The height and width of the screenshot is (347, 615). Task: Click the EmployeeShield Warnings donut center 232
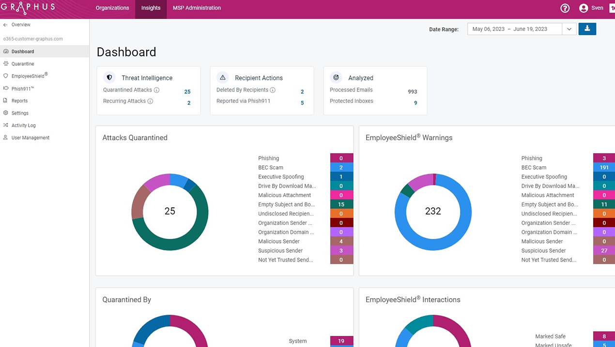tap(433, 211)
